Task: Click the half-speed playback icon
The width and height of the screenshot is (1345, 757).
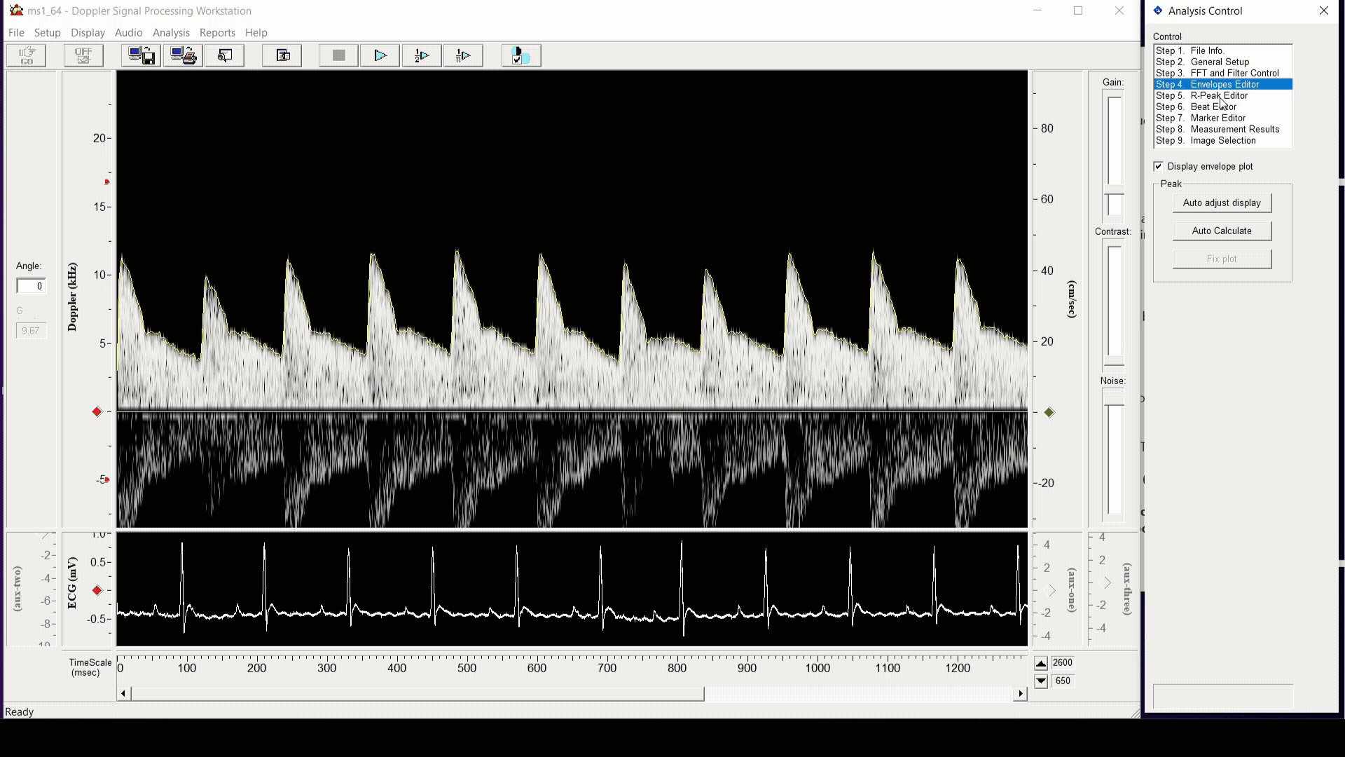Action: click(x=422, y=55)
